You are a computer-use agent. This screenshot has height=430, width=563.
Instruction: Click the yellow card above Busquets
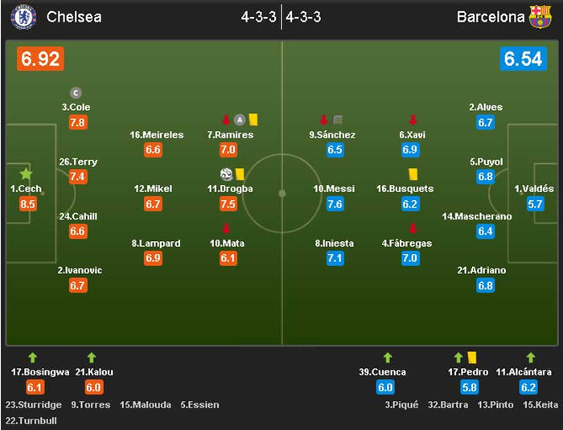pos(413,174)
